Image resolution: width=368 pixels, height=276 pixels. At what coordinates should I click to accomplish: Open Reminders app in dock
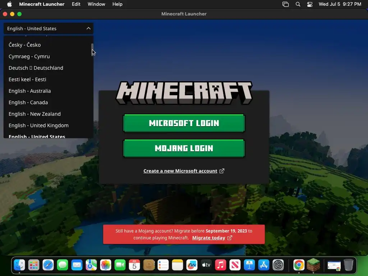tap(163, 265)
